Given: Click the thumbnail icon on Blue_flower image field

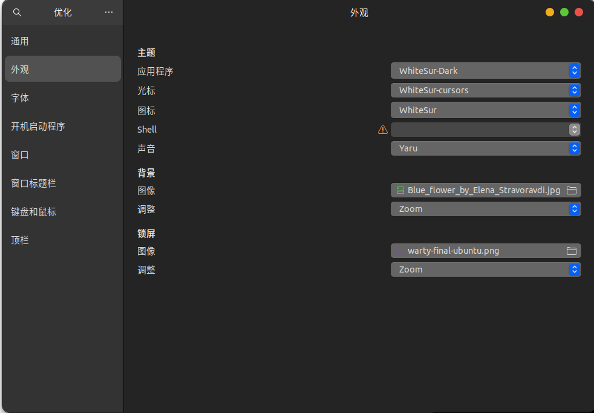Looking at the screenshot, I should [x=400, y=190].
